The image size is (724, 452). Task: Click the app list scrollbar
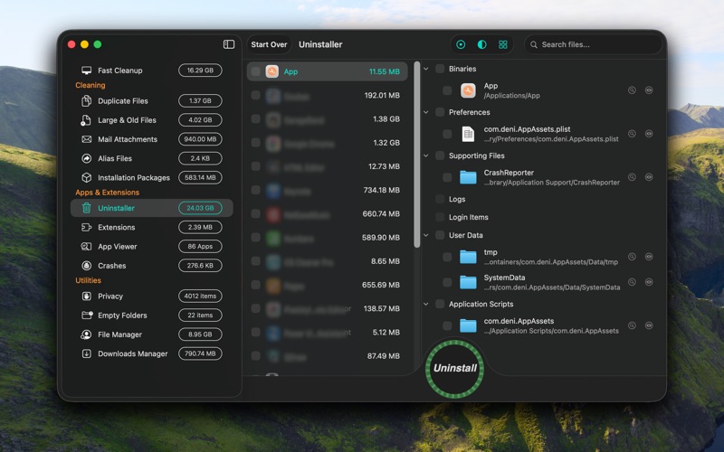[417, 155]
